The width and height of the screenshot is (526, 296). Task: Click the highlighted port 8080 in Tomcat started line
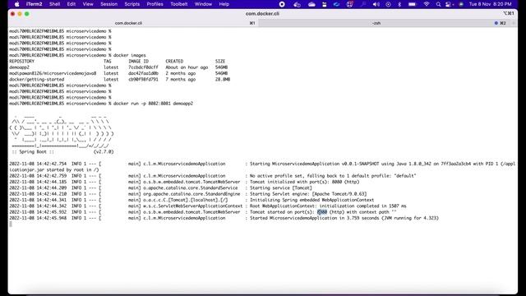(x=322, y=212)
